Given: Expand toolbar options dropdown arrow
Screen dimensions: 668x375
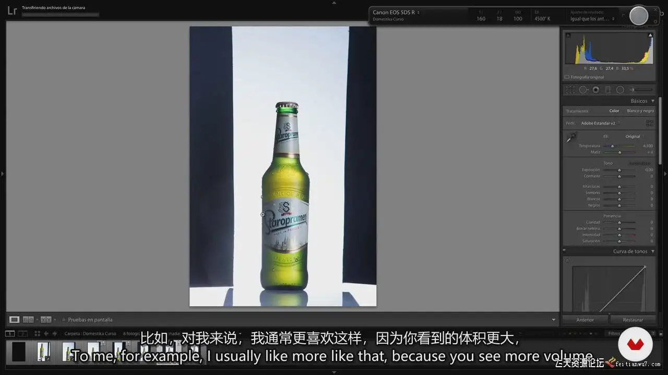Looking at the screenshot, I should point(554,320).
